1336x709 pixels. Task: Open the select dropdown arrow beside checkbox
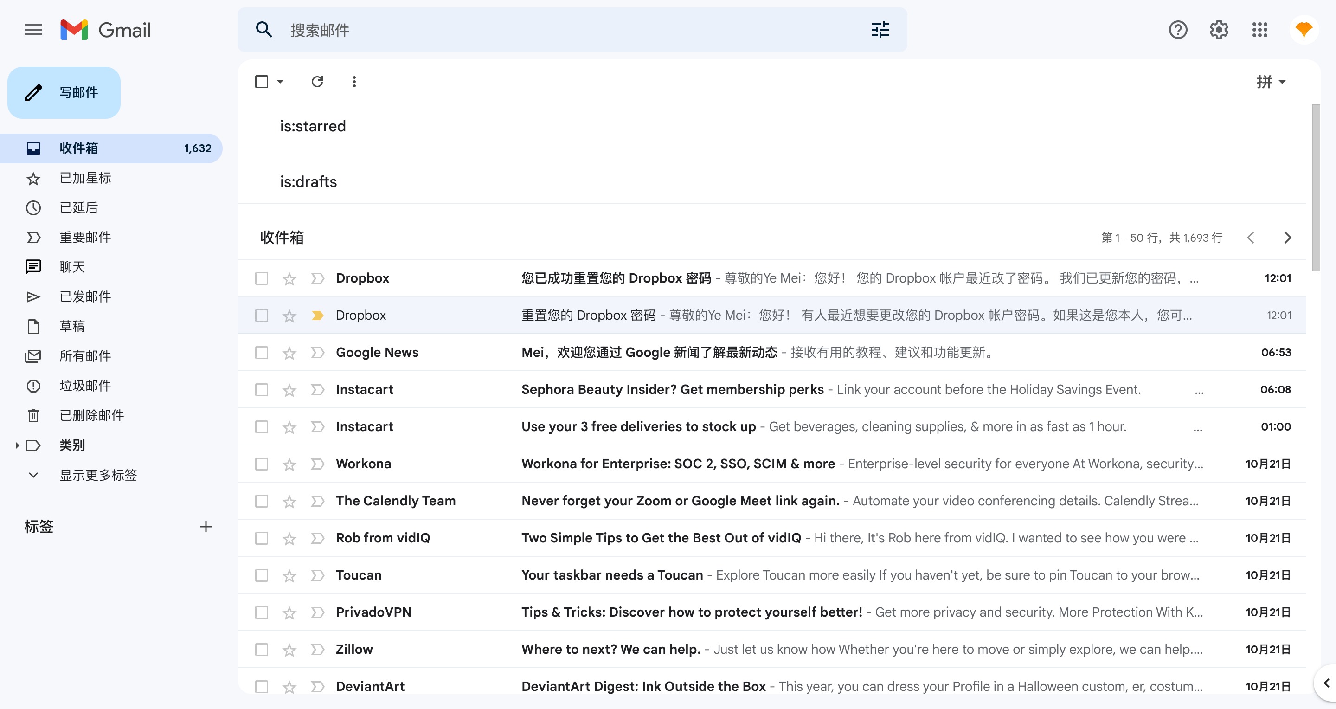click(x=280, y=81)
